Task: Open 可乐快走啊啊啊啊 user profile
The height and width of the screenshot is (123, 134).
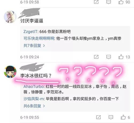Action: pos(39,39)
